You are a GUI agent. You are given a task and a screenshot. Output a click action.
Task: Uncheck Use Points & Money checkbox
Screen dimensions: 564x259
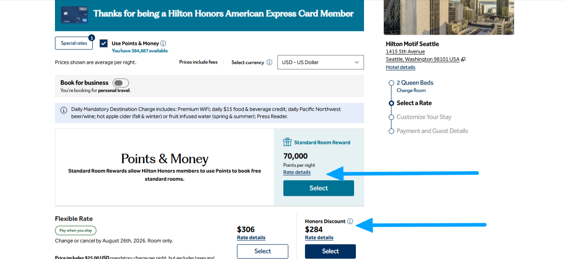click(104, 43)
